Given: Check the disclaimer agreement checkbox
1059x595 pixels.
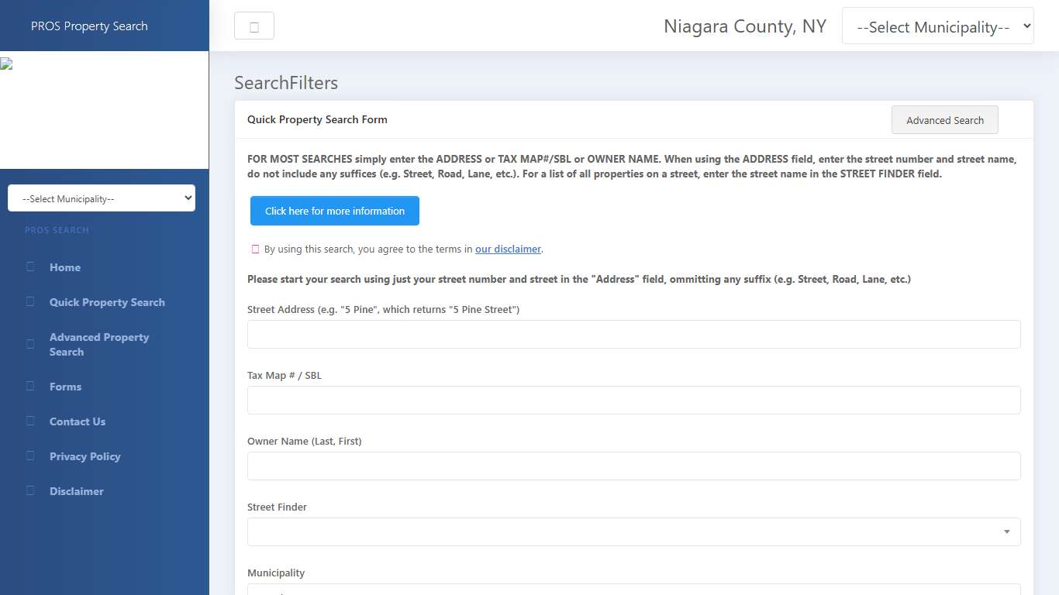Looking at the screenshot, I should click(255, 249).
